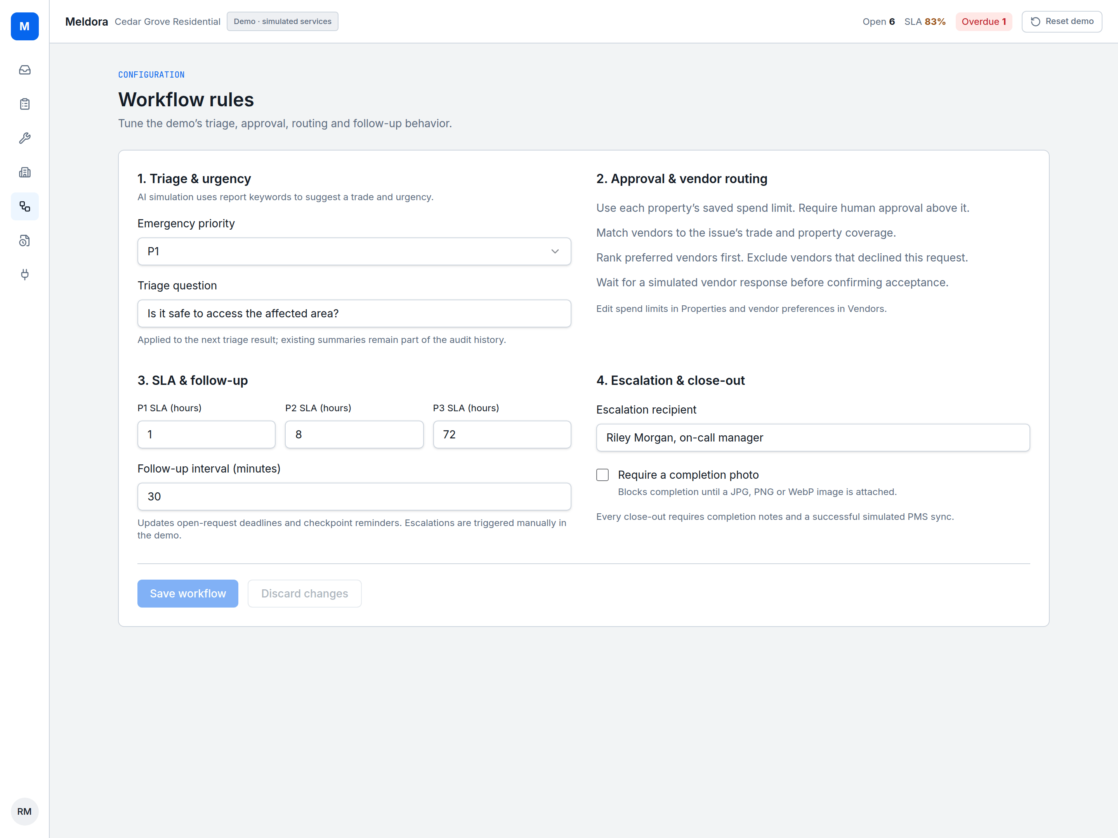
Task: Click the CONFIGURATION label
Action: point(151,75)
